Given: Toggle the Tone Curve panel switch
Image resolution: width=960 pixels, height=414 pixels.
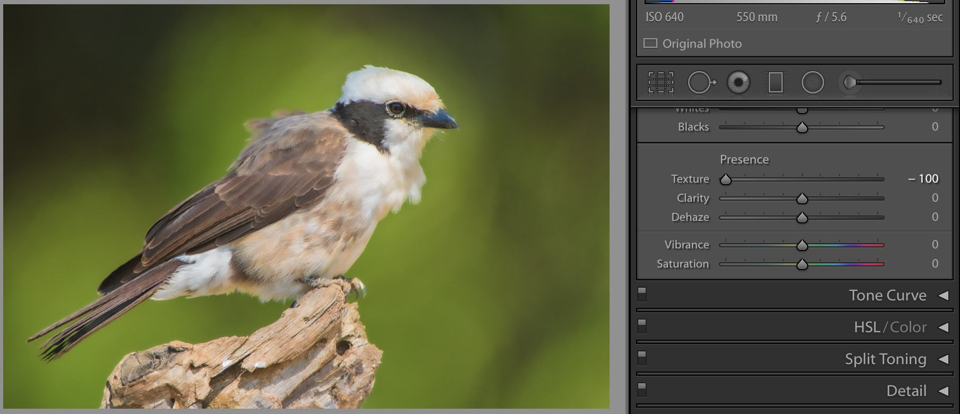Looking at the screenshot, I should click(642, 294).
